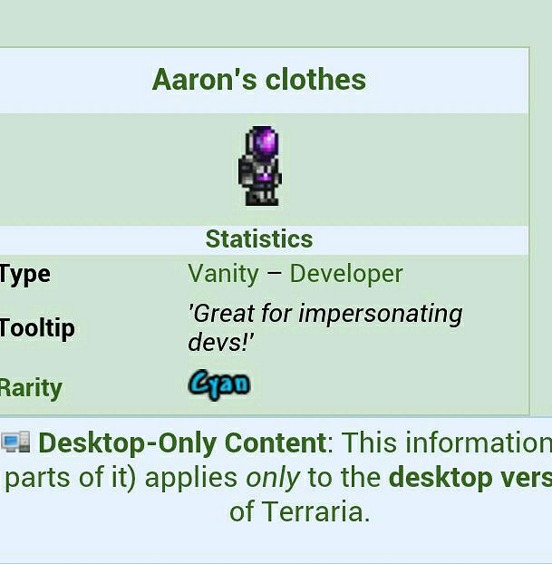Click the dash between Vanity and Developer
Viewport: 552px width, 564px height.
coord(275,274)
